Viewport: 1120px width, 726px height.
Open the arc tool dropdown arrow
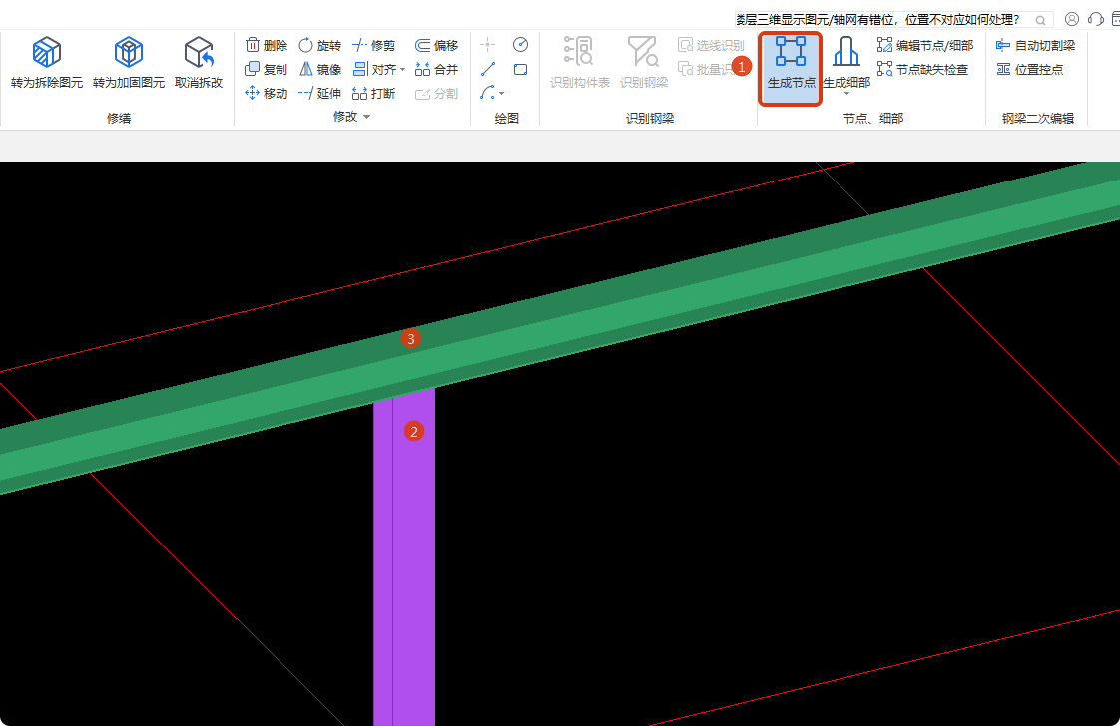[501, 94]
